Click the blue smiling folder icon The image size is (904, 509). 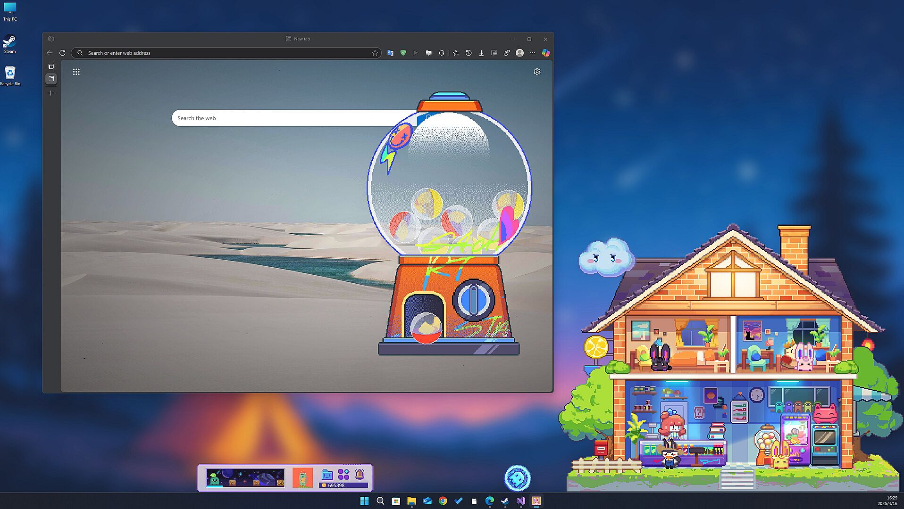(x=327, y=474)
